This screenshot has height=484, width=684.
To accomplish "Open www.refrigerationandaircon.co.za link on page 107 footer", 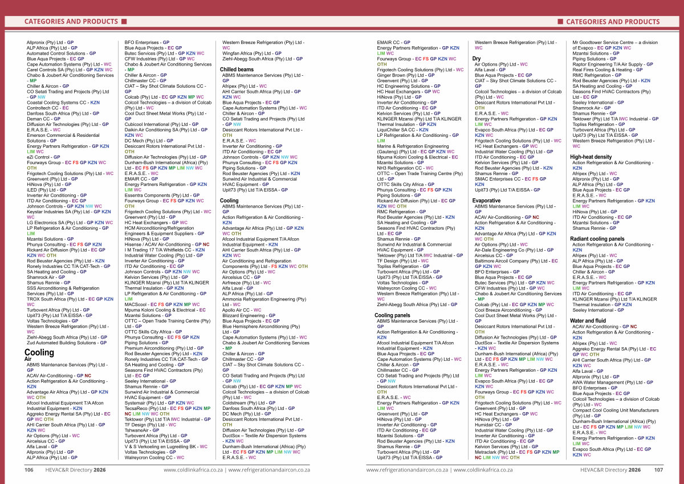I will click(406, 470).
